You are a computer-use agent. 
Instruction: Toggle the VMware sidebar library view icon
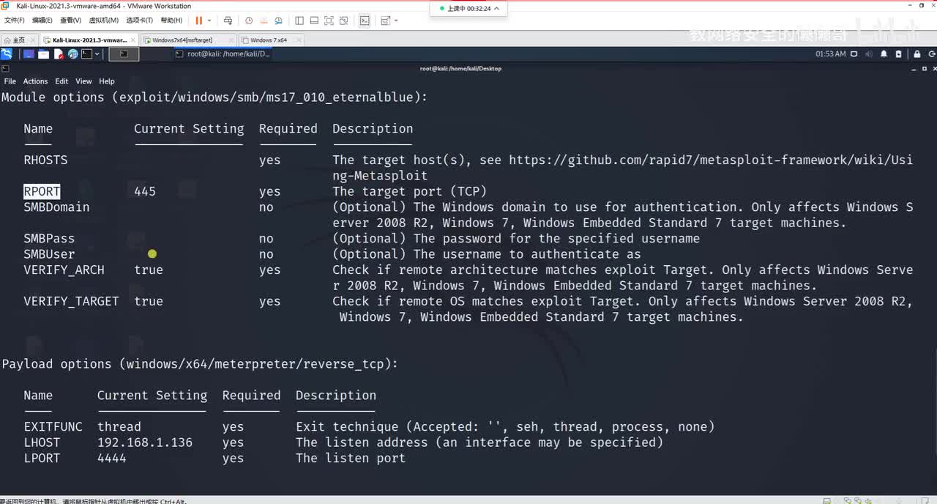pos(299,21)
